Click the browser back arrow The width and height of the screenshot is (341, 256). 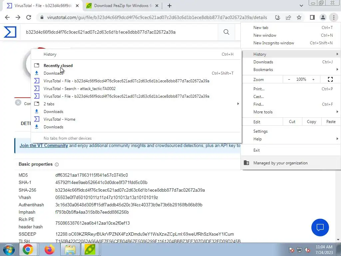[x=7, y=17]
